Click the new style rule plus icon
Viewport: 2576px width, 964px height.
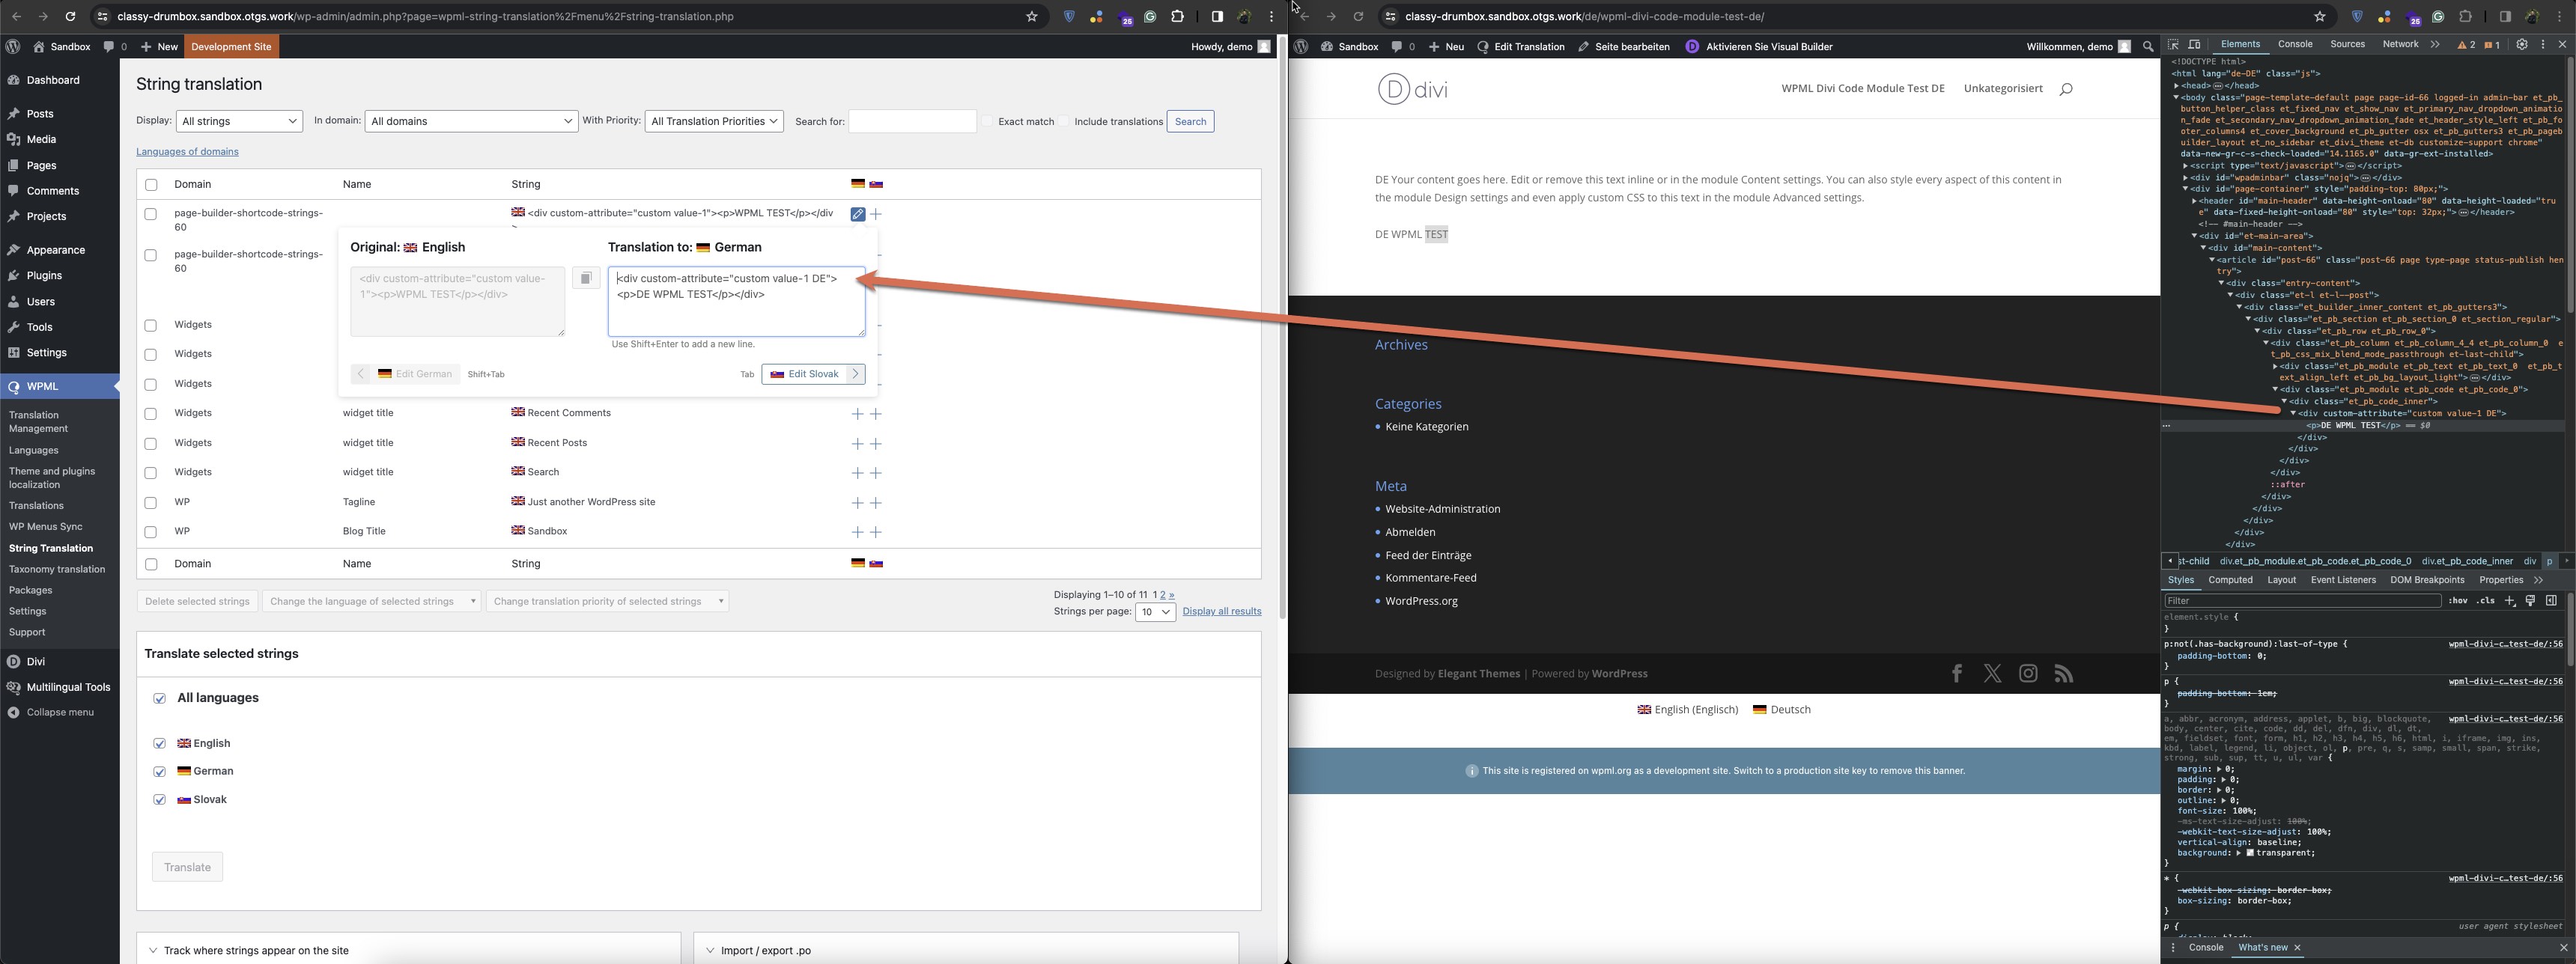tap(2510, 600)
